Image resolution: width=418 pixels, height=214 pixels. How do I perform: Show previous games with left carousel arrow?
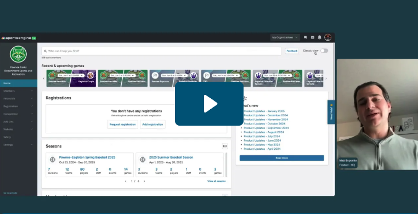pos(44,78)
